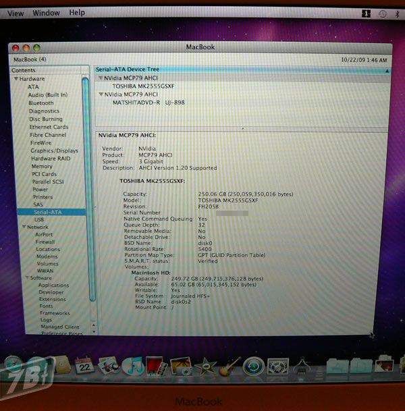Collapse the Network section triangle
The width and height of the screenshot is (405, 411).
(24, 227)
